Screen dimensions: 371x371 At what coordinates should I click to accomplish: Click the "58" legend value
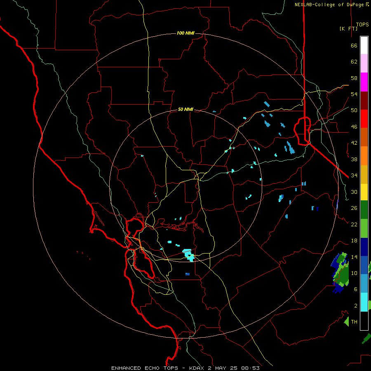[x=354, y=78]
